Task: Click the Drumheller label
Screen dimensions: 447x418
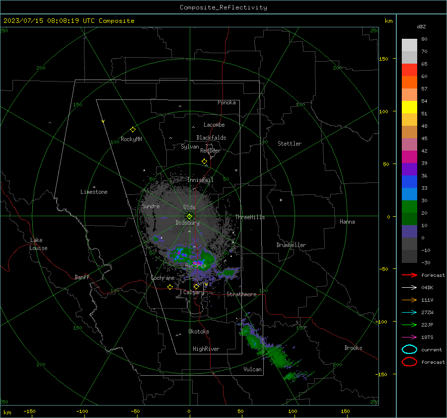Action: point(291,245)
